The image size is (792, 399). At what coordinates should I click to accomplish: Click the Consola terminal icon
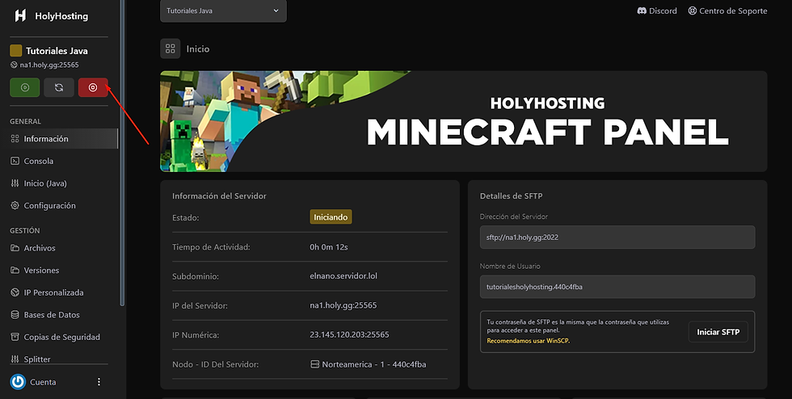point(15,161)
